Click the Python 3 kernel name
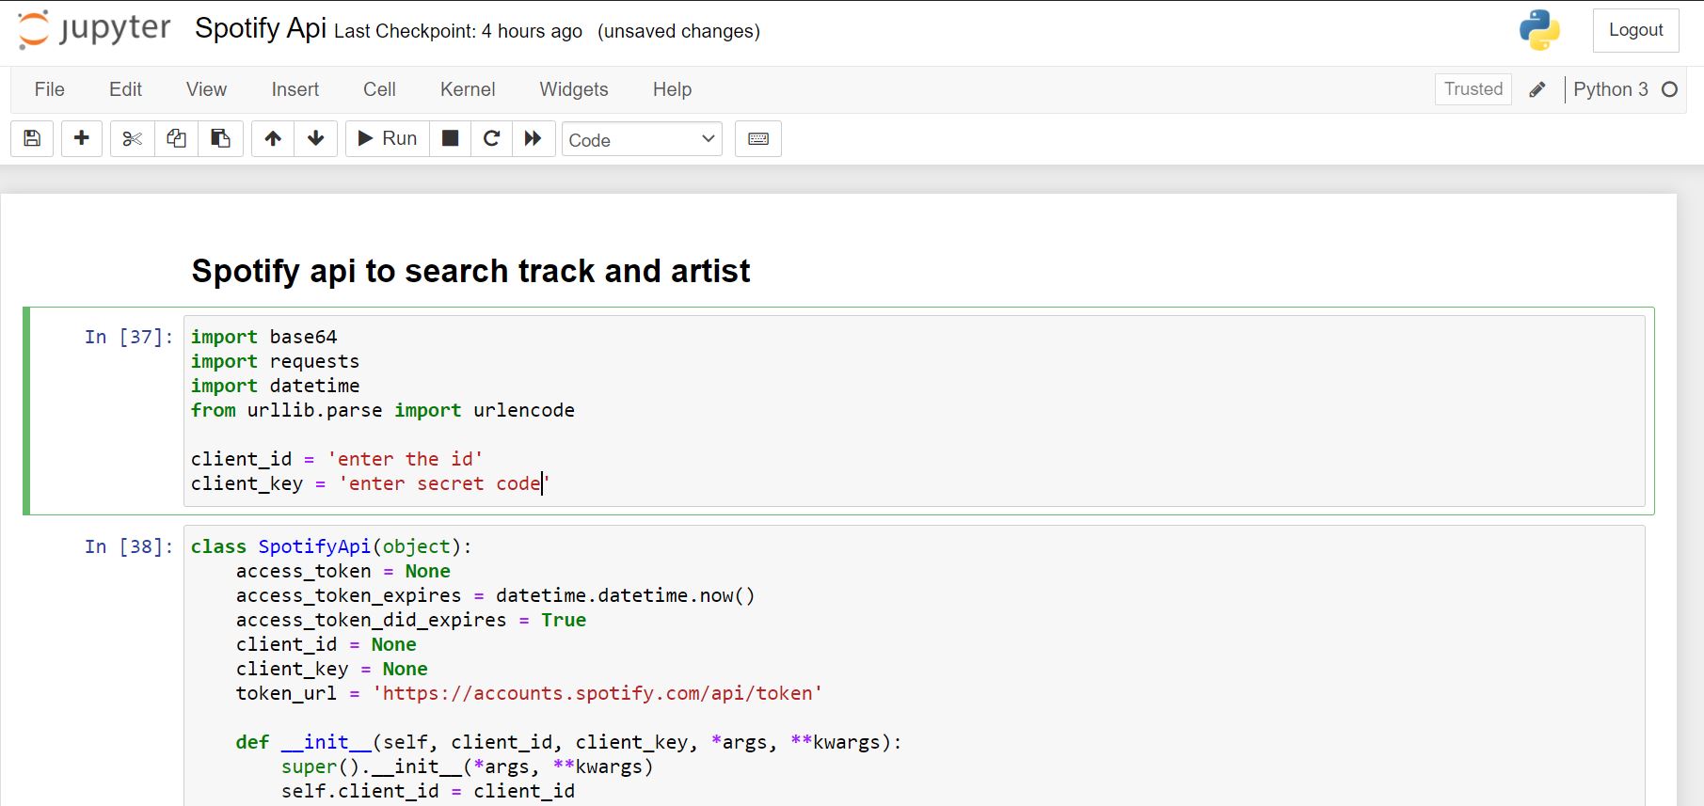Image resolution: width=1704 pixels, height=806 pixels. tap(1611, 89)
